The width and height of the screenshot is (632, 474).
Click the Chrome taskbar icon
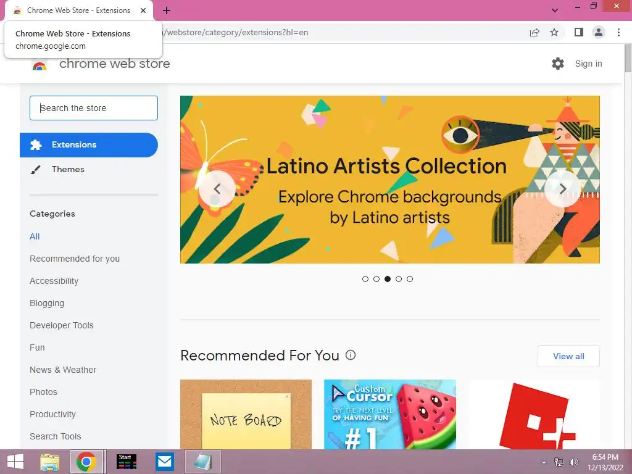[x=86, y=462]
